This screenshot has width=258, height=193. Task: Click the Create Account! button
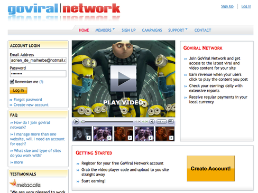(211, 168)
